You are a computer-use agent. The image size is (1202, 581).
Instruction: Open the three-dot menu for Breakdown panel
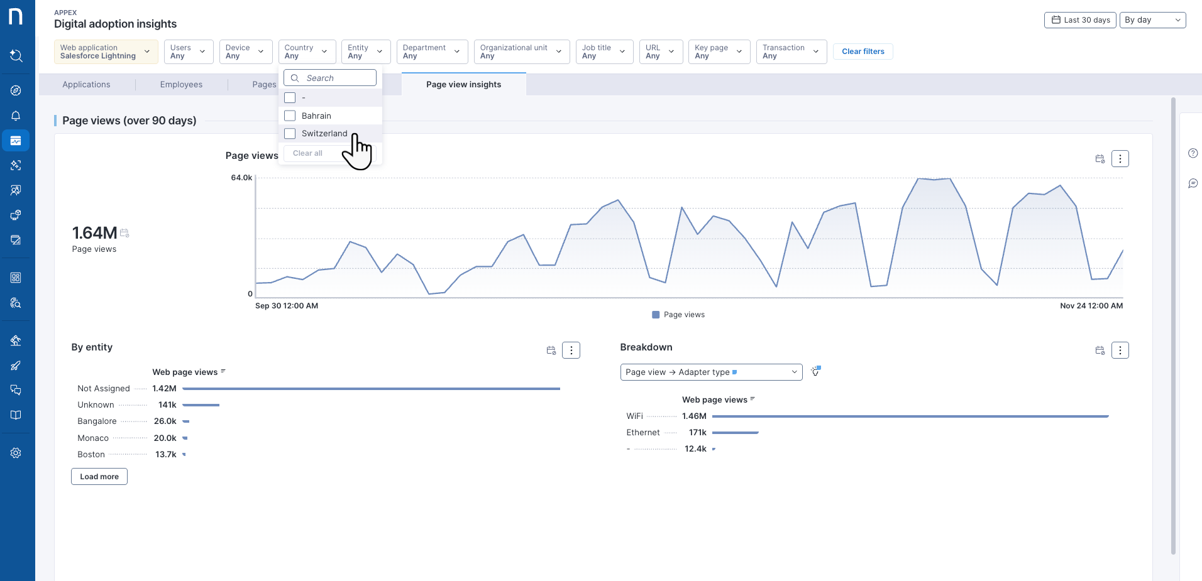(x=1120, y=350)
